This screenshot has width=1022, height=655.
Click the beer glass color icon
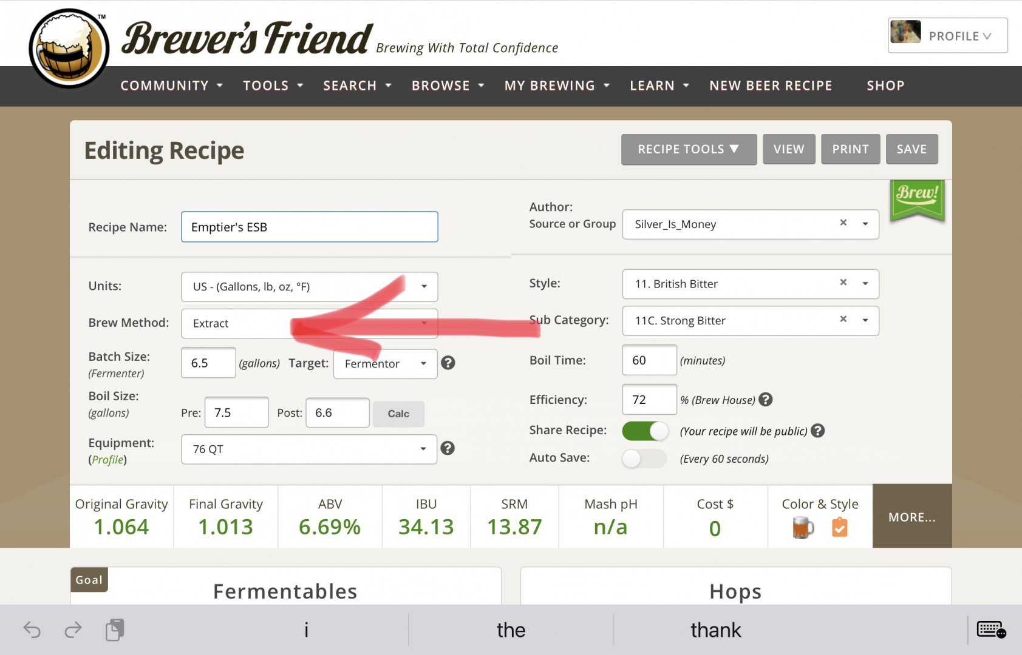[802, 527]
